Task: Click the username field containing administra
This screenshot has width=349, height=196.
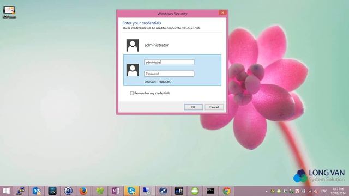Action: click(169, 62)
